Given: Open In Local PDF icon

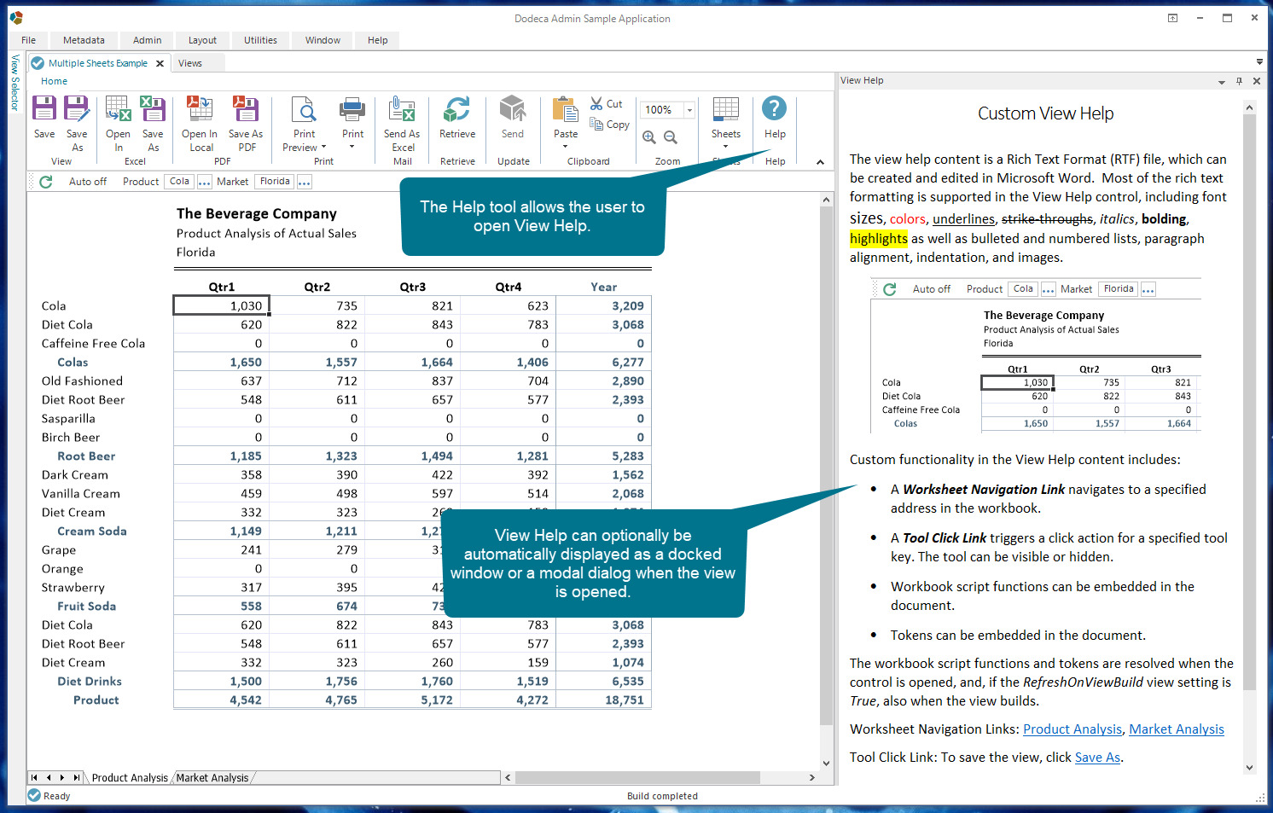Looking at the screenshot, I should [200, 108].
